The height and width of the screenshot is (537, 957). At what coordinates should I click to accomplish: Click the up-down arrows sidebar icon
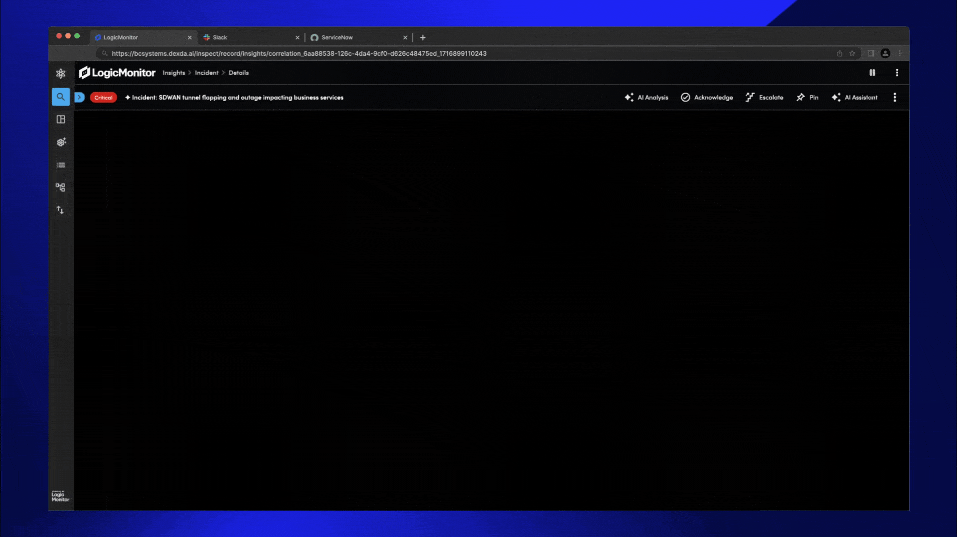(60, 210)
